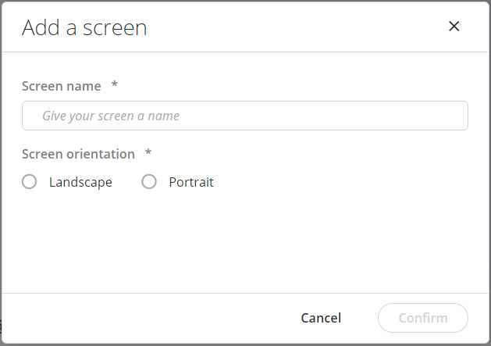The image size is (491, 346).
Task: Close the Add a screen dialog
Action: pyautogui.click(x=454, y=27)
